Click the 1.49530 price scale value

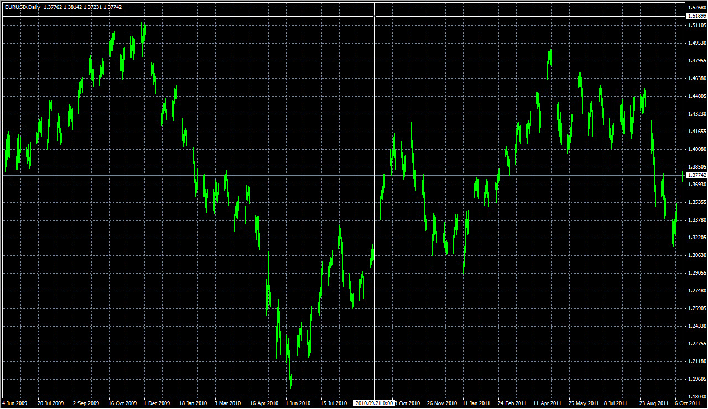coord(697,43)
